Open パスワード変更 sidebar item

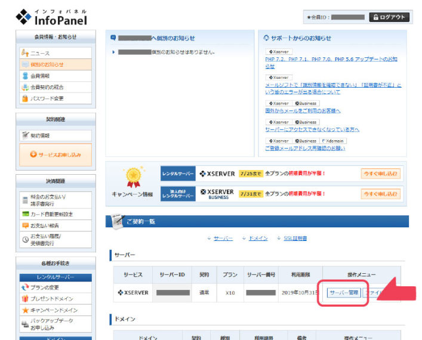pos(56,98)
